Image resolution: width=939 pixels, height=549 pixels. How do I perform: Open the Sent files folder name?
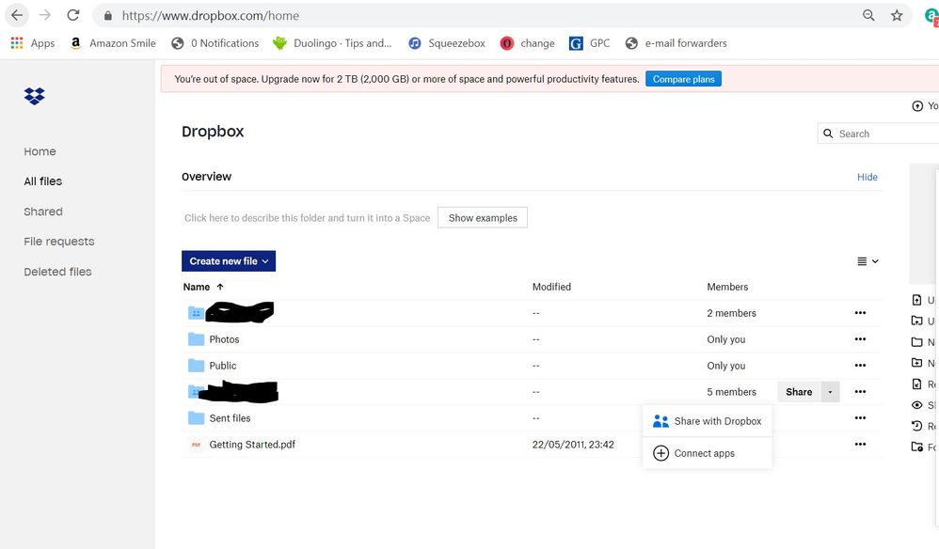point(230,418)
